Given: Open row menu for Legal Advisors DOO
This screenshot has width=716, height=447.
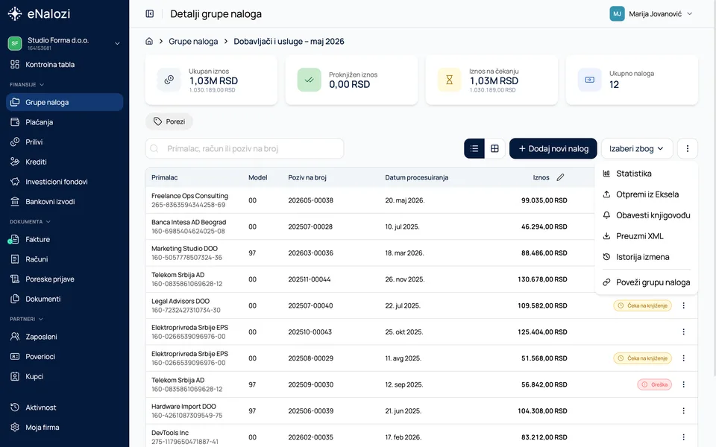Looking at the screenshot, I should [684, 305].
